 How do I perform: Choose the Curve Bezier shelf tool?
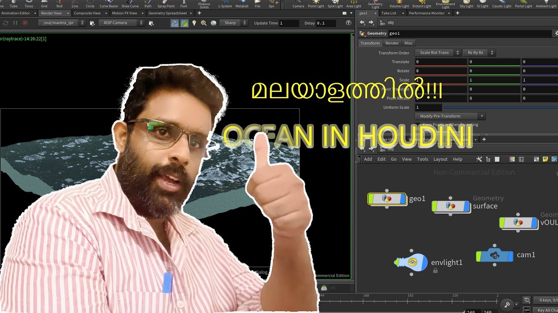(109, 4)
